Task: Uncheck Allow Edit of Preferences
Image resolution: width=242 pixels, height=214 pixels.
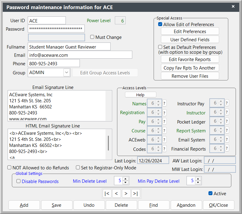Action: click(x=160, y=24)
